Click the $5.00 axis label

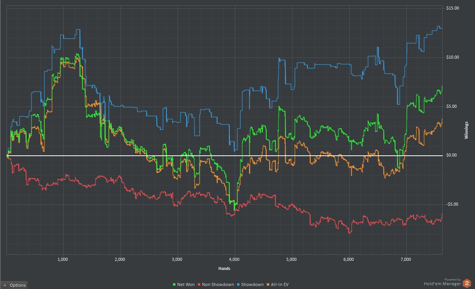[452, 106]
